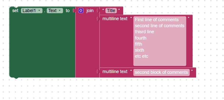This screenshot has height=100, width=224.
Task: Select the first multiline text block label
Action: 115,19
